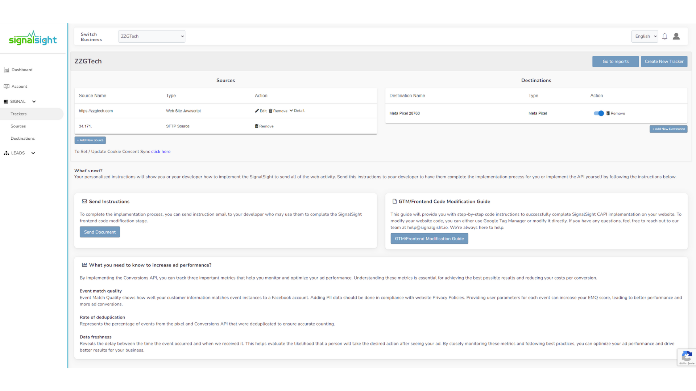Click the reCAPTCHA badge
Image resolution: width=696 pixels, height=391 pixels.
[687, 357]
